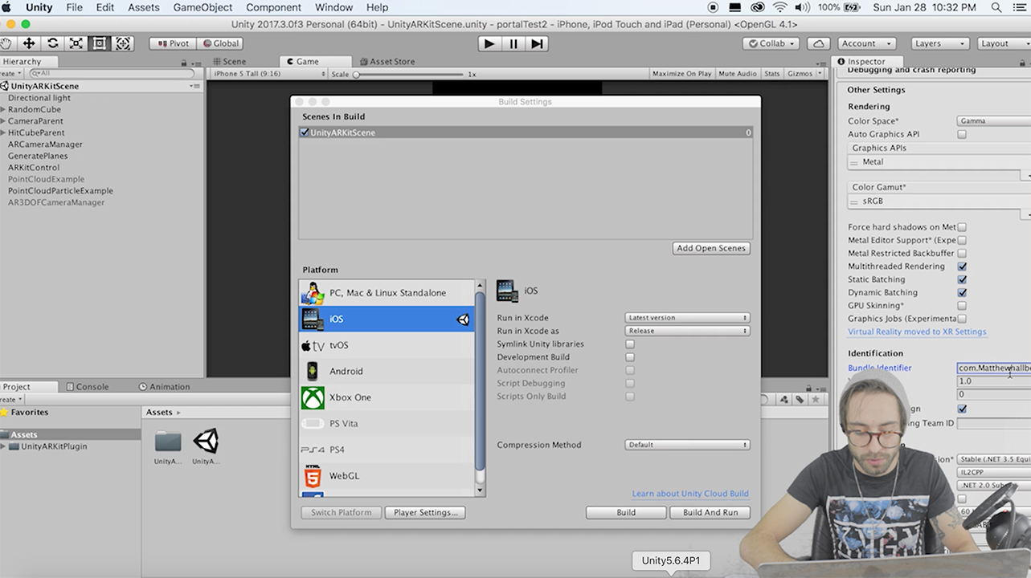Viewport: 1031px width, 578px height.
Task: Enable Symlink Unity libraries checkbox
Action: click(x=630, y=344)
